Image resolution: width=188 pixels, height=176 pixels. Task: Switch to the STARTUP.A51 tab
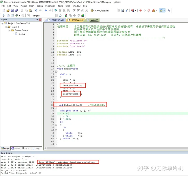tap(56, 20)
